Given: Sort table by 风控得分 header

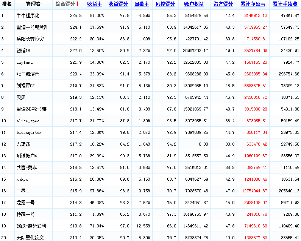Looking at the screenshot, I should click(165, 4).
